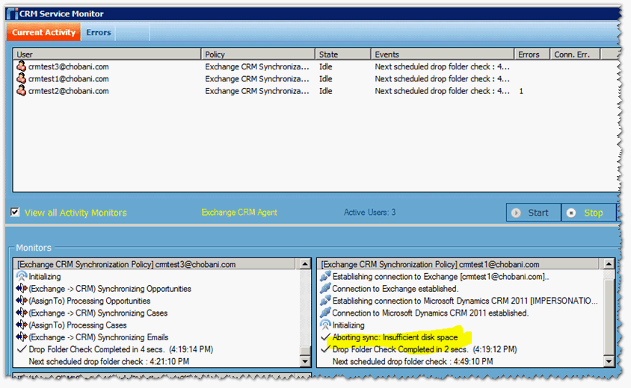Toggle View all Activity Monitors checkbox
Image resolution: width=631 pixels, height=388 pixels.
pos(15,212)
